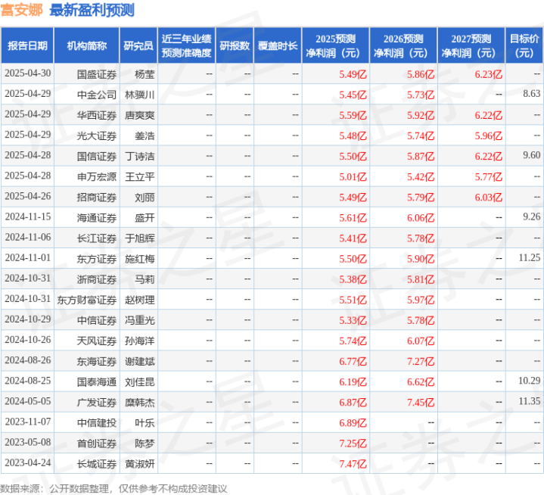
Task: Select the 研究员 column header
Action: [138, 45]
